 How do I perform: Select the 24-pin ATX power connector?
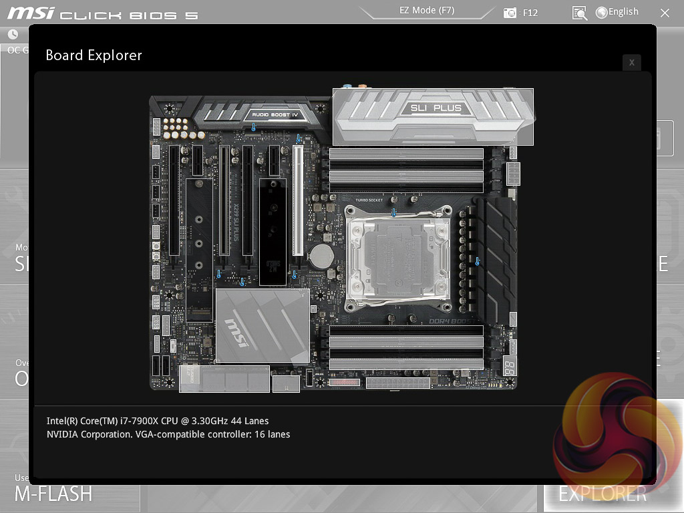pos(398,383)
